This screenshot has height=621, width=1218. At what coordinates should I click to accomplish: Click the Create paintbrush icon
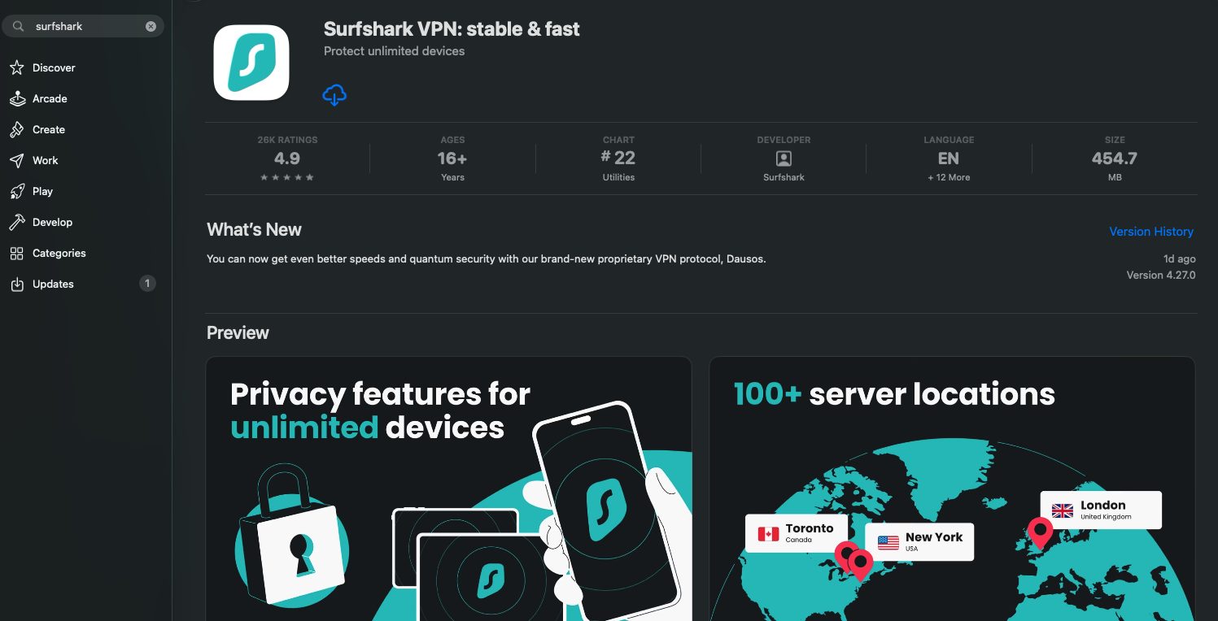click(x=17, y=130)
